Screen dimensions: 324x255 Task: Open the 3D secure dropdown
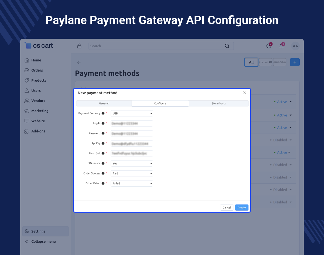coord(132,163)
